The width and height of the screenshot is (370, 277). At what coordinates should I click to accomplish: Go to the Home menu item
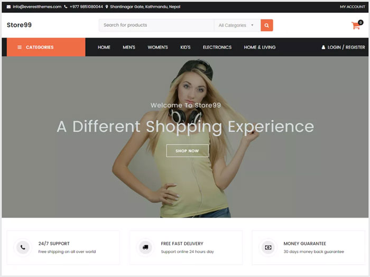(x=104, y=47)
